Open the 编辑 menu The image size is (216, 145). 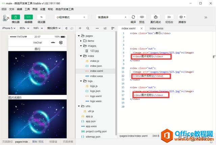[20, 9]
